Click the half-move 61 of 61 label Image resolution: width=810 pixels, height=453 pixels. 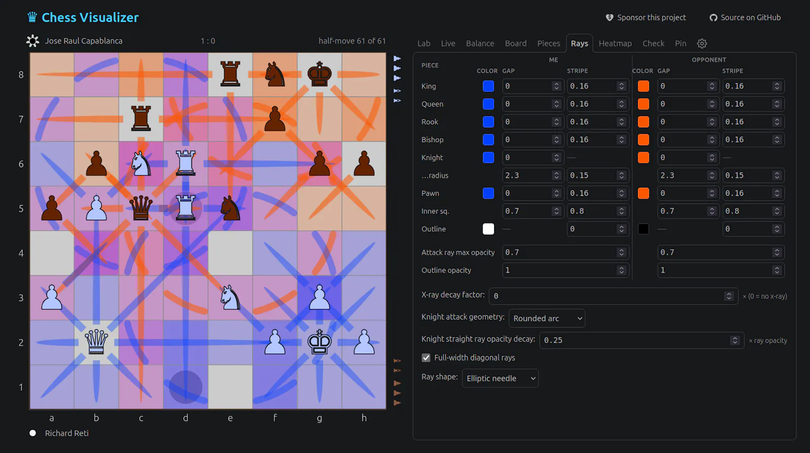(352, 41)
